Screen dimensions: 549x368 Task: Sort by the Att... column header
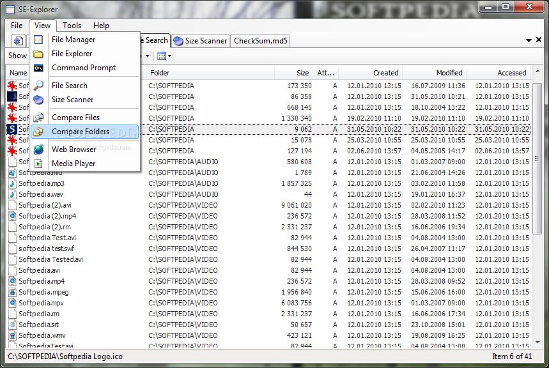point(325,73)
